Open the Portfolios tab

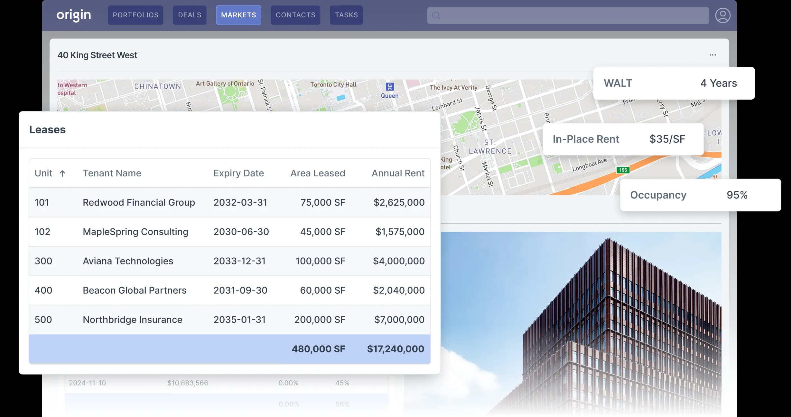point(135,15)
